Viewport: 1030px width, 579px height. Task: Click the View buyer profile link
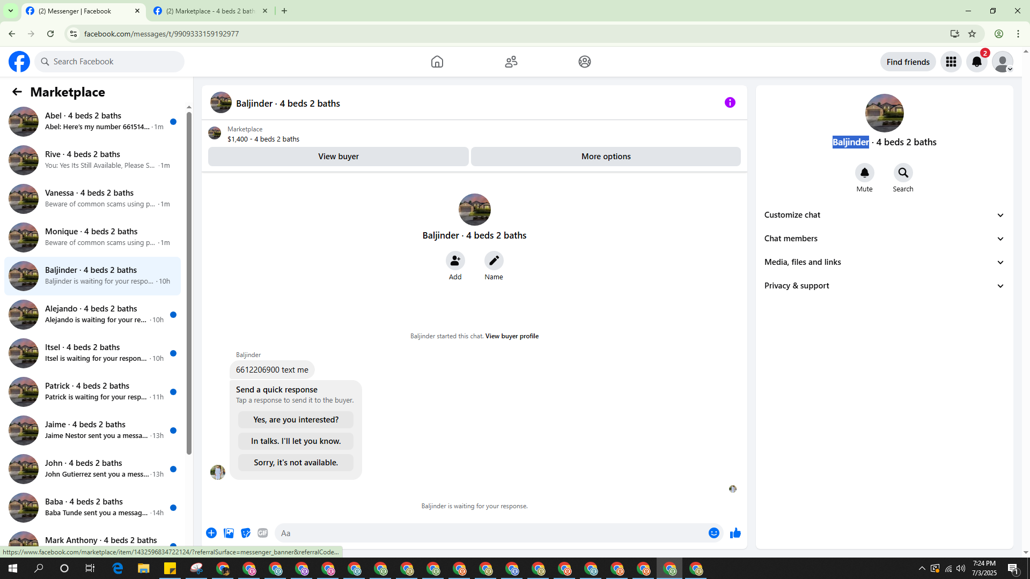[512, 336]
